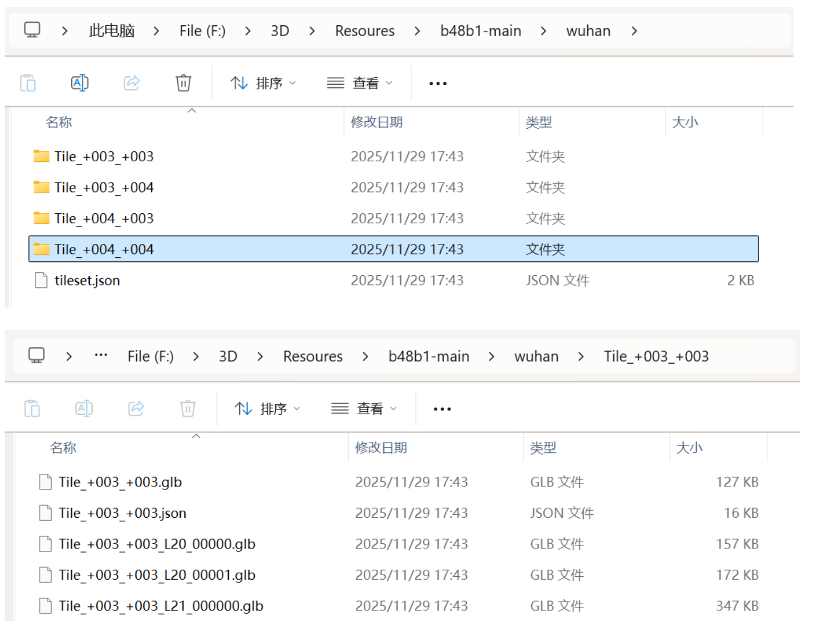Click 3D in the top address bar
The image size is (818, 625).
(x=280, y=31)
